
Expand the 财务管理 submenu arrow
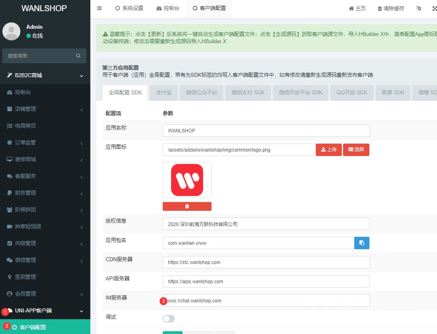(82, 194)
